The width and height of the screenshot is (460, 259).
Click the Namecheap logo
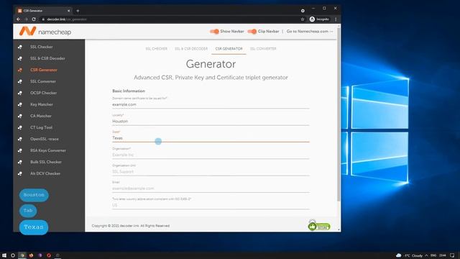[x=45, y=32]
